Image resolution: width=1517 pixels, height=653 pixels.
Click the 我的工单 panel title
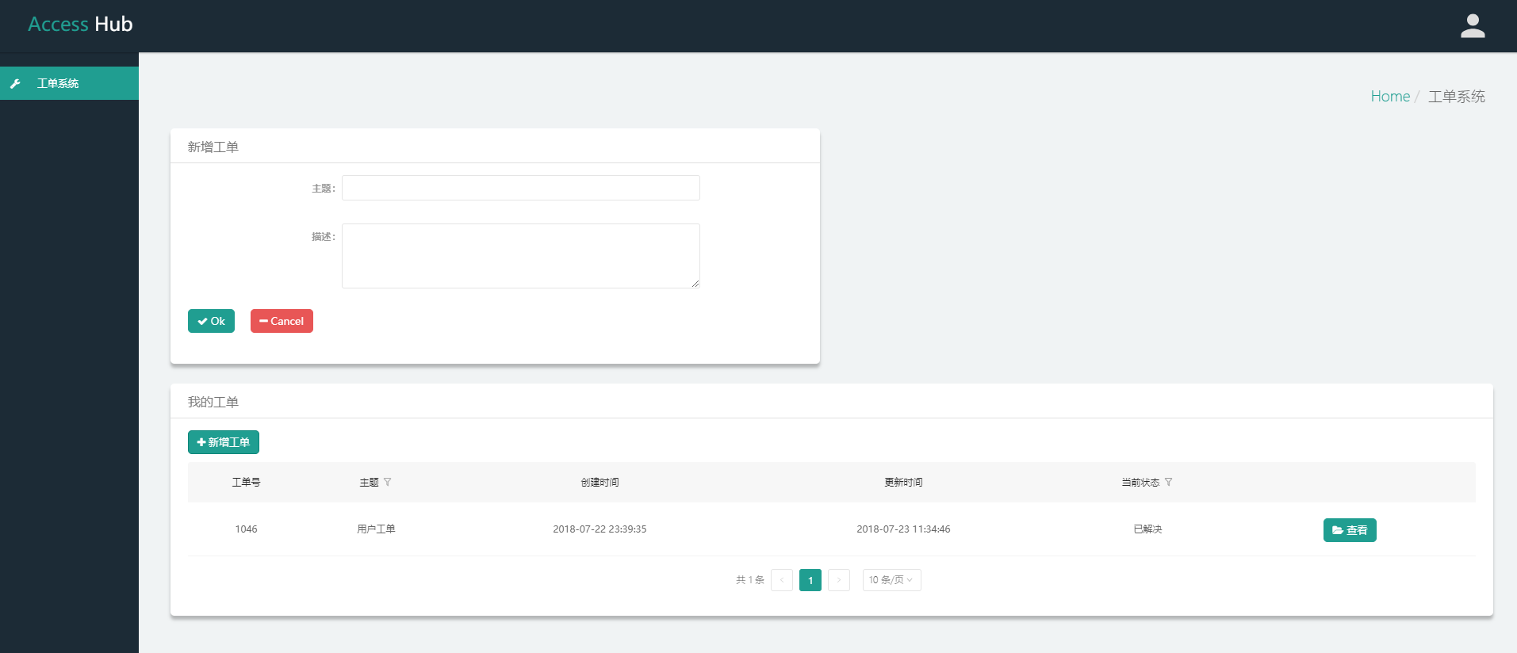pos(213,402)
